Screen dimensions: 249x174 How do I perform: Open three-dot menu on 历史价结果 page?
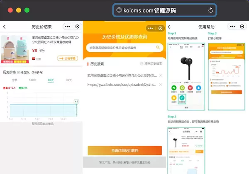(68, 27)
